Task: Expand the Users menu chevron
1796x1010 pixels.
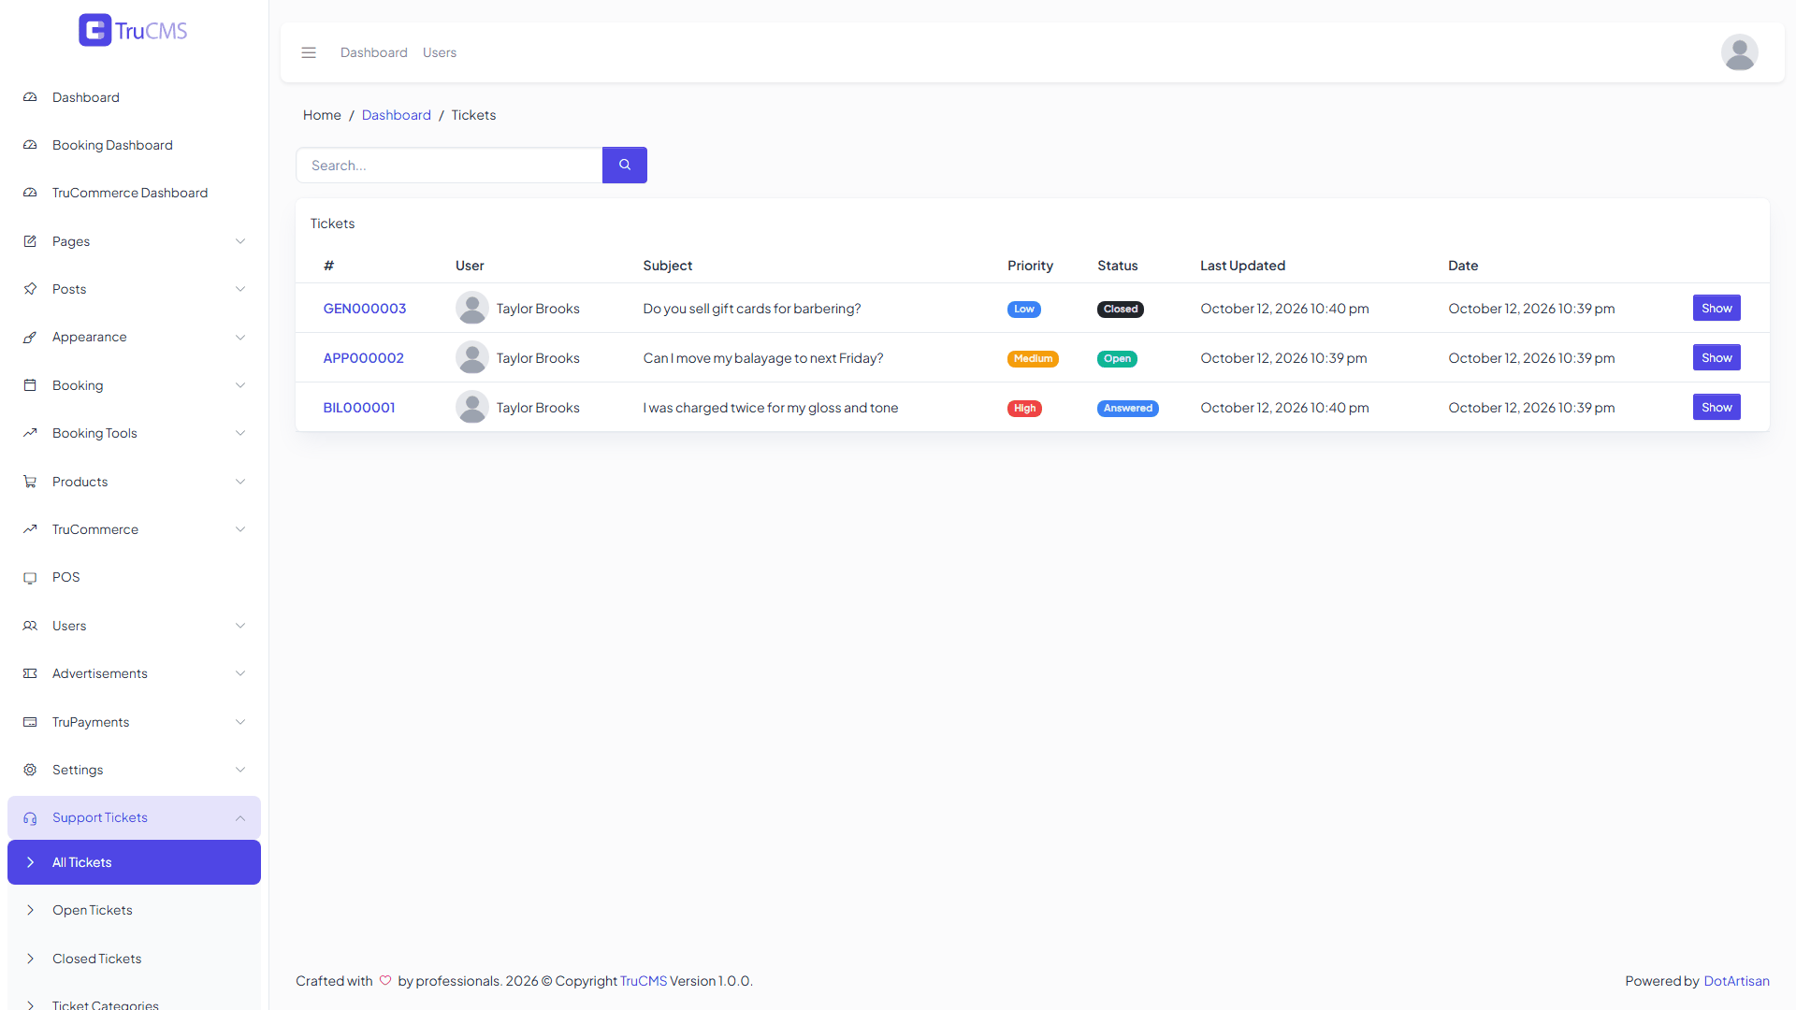Action: pos(240,626)
